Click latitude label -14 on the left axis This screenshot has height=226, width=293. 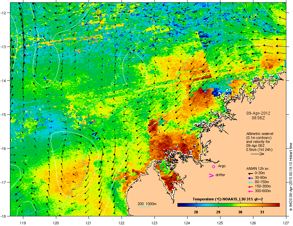(4, 80)
